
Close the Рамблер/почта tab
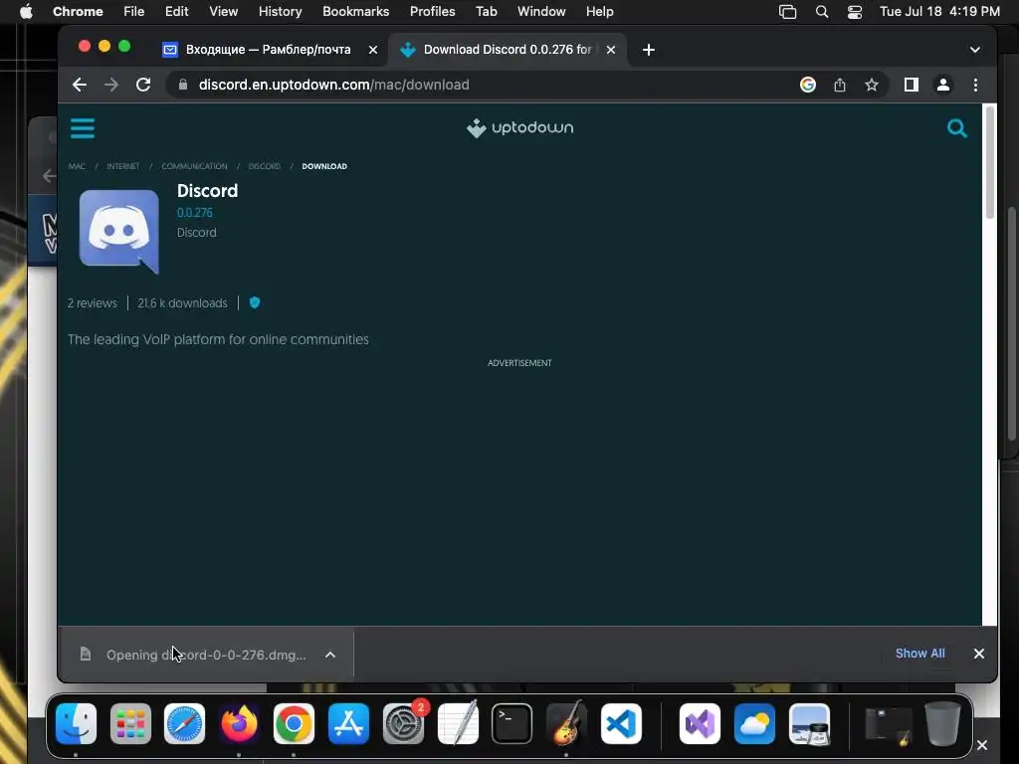coord(373,50)
